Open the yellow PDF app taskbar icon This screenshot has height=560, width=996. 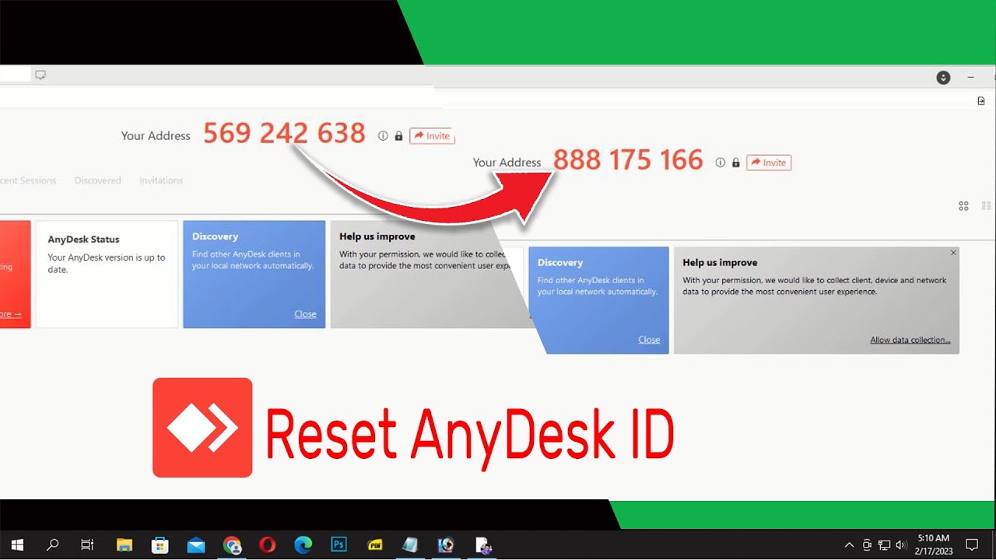[375, 544]
